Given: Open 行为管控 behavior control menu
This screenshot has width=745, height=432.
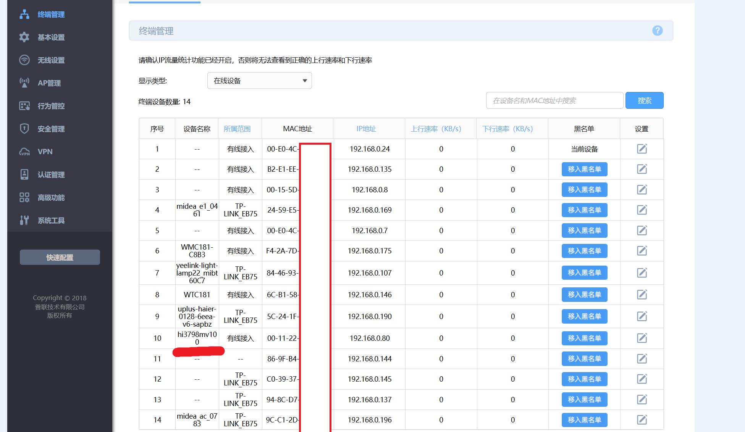Looking at the screenshot, I should tap(51, 106).
